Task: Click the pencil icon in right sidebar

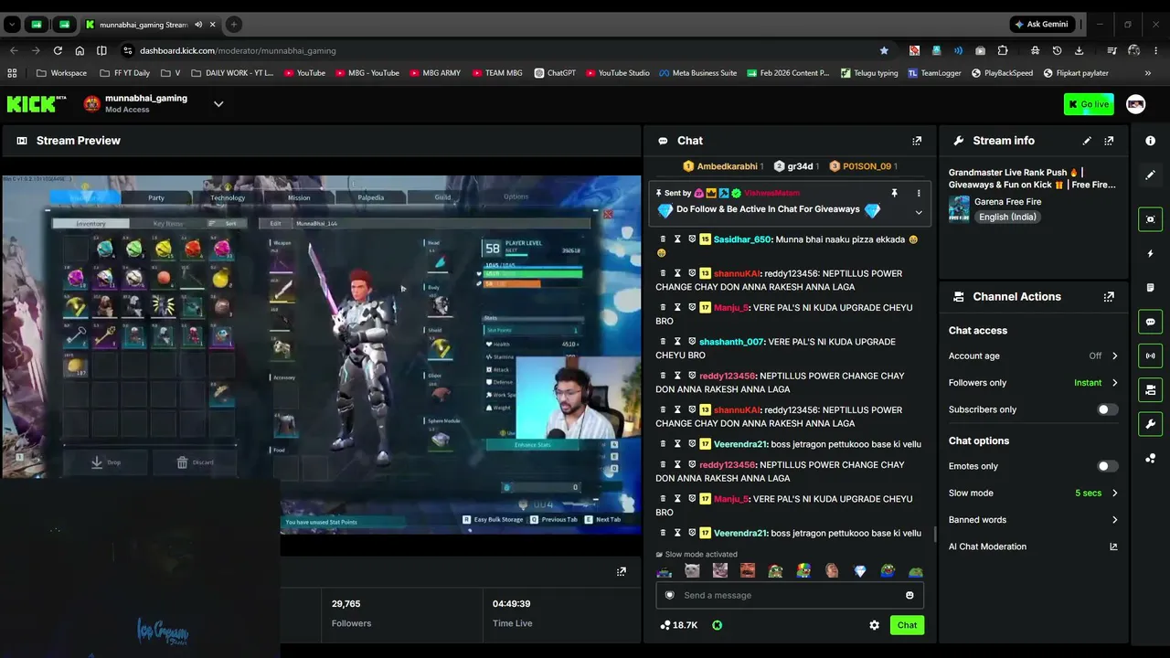Action: pos(1151,175)
